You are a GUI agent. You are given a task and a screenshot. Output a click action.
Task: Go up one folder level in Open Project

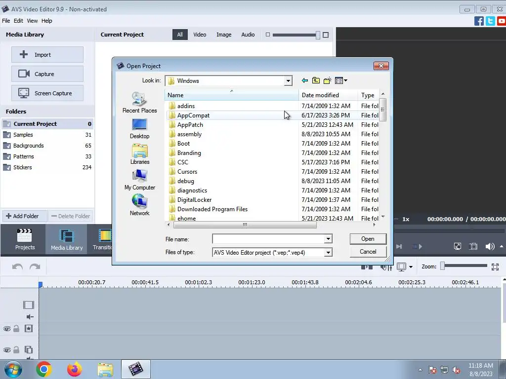coord(316,80)
